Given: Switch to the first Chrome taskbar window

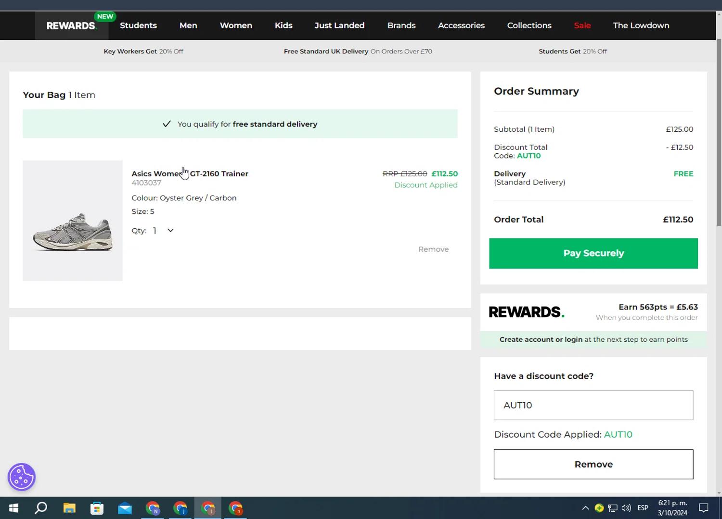Looking at the screenshot, I should (153, 508).
